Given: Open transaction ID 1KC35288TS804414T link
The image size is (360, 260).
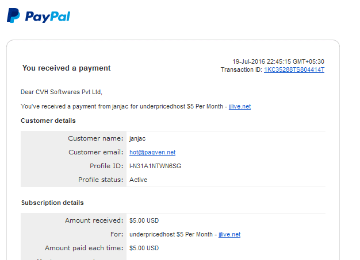Looking at the screenshot, I should [x=294, y=69].
